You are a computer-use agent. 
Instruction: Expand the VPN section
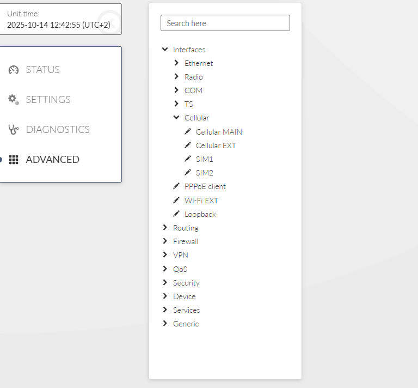click(165, 255)
